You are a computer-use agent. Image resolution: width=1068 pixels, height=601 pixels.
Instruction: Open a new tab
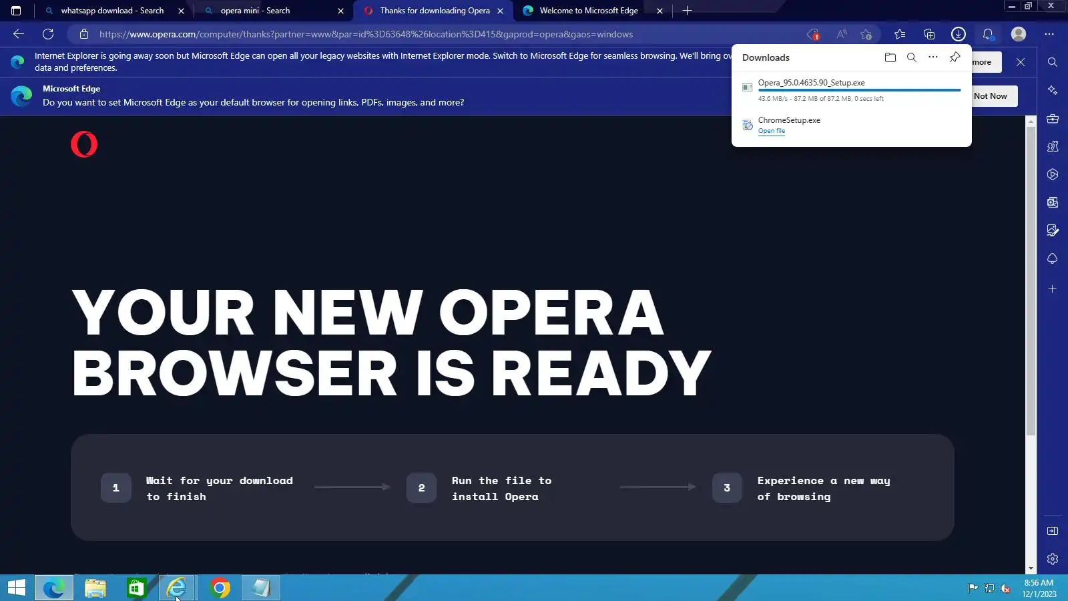click(x=687, y=11)
